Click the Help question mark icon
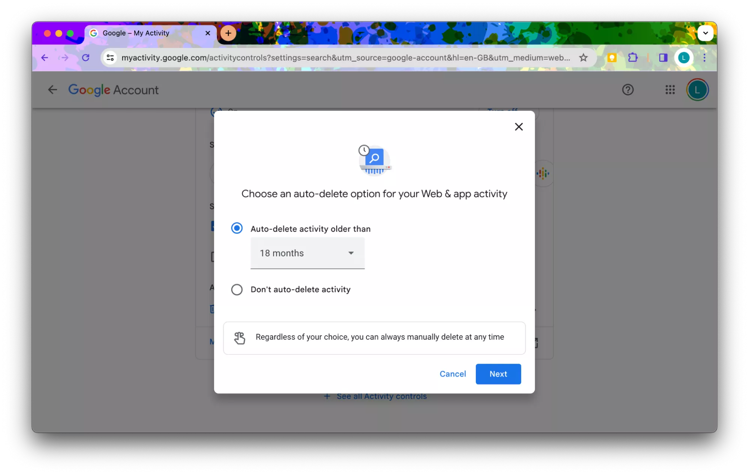 point(628,90)
